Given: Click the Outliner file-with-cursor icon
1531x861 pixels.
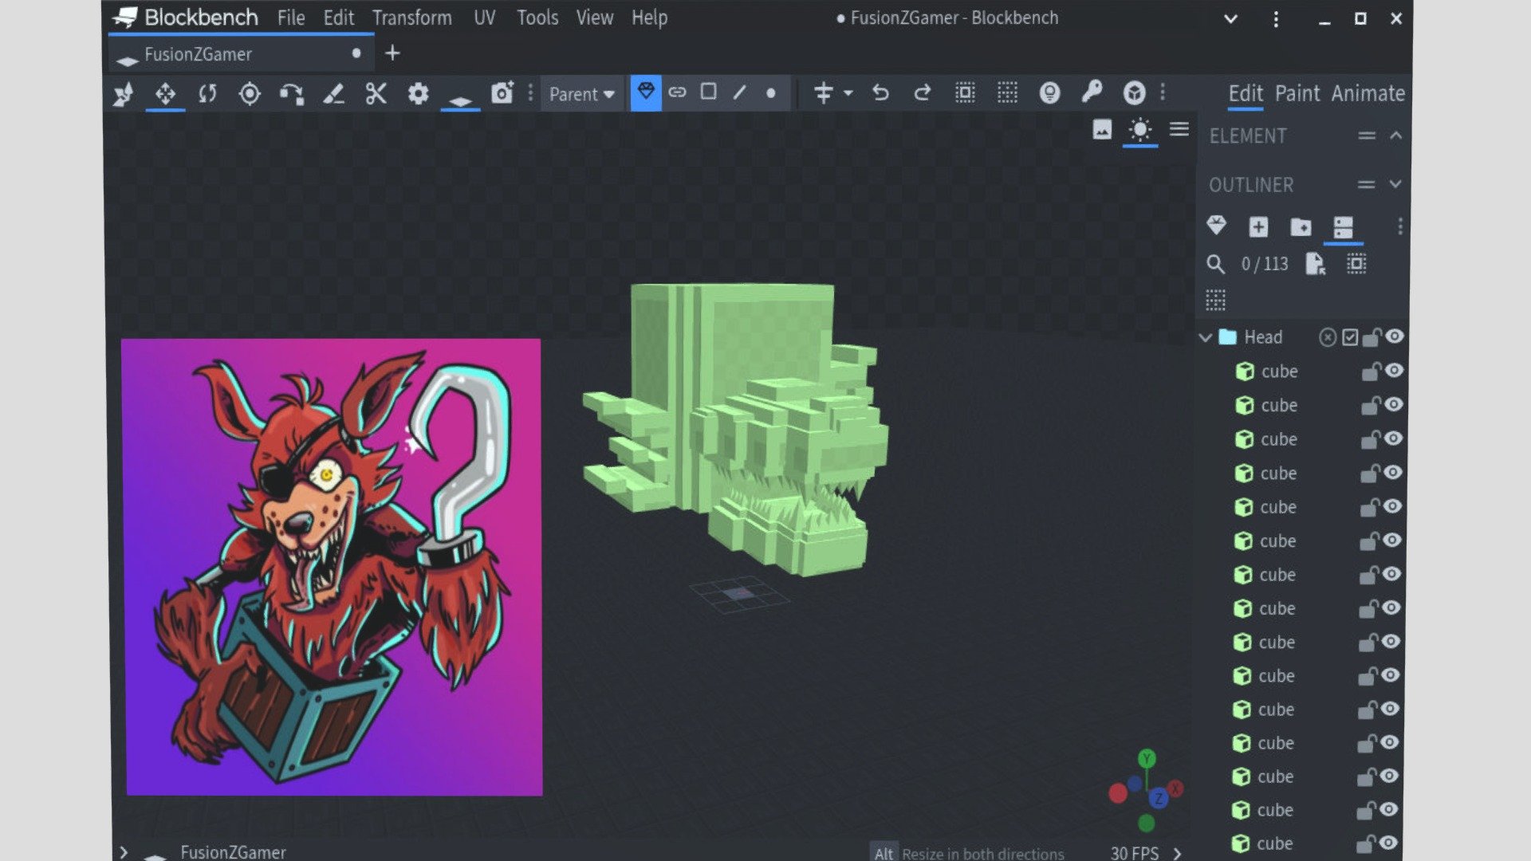Looking at the screenshot, I should (1315, 264).
